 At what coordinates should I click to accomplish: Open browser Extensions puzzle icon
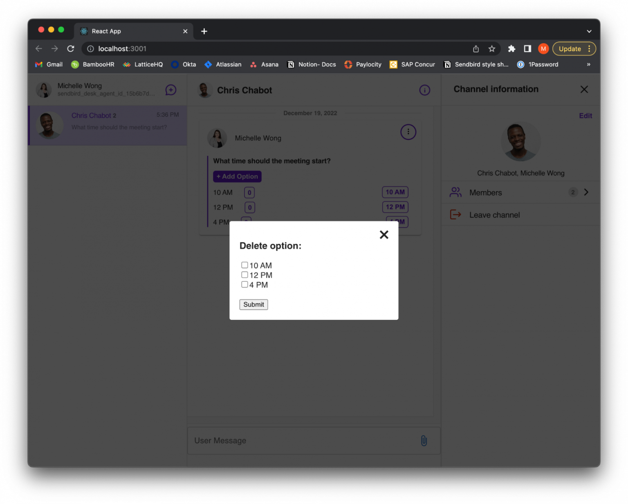click(511, 49)
